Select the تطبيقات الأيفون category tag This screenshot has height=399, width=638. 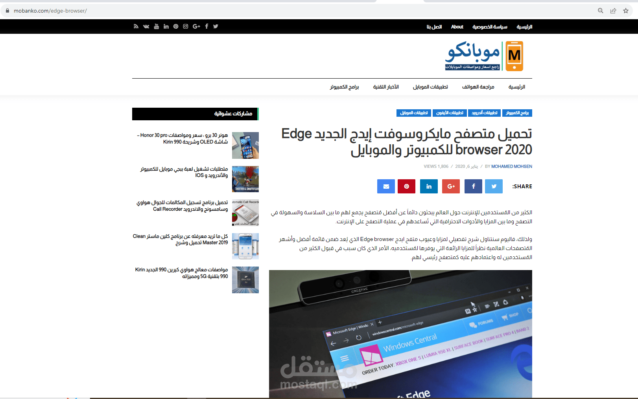click(450, 113)
